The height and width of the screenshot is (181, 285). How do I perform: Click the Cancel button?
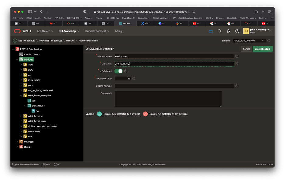pos(246,49)
